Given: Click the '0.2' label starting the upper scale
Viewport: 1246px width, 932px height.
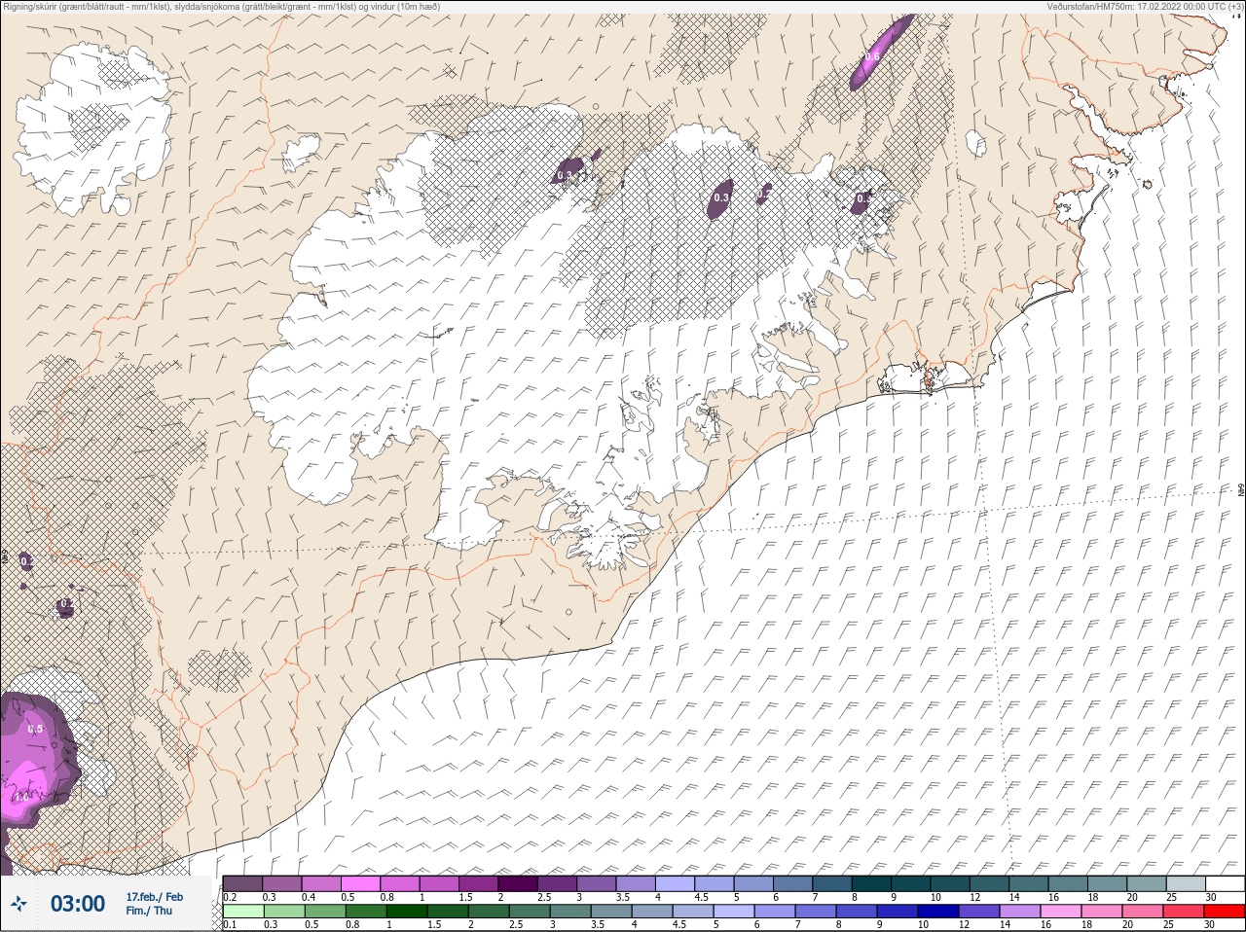Looking at the screenshot, I should click(231, 897).
